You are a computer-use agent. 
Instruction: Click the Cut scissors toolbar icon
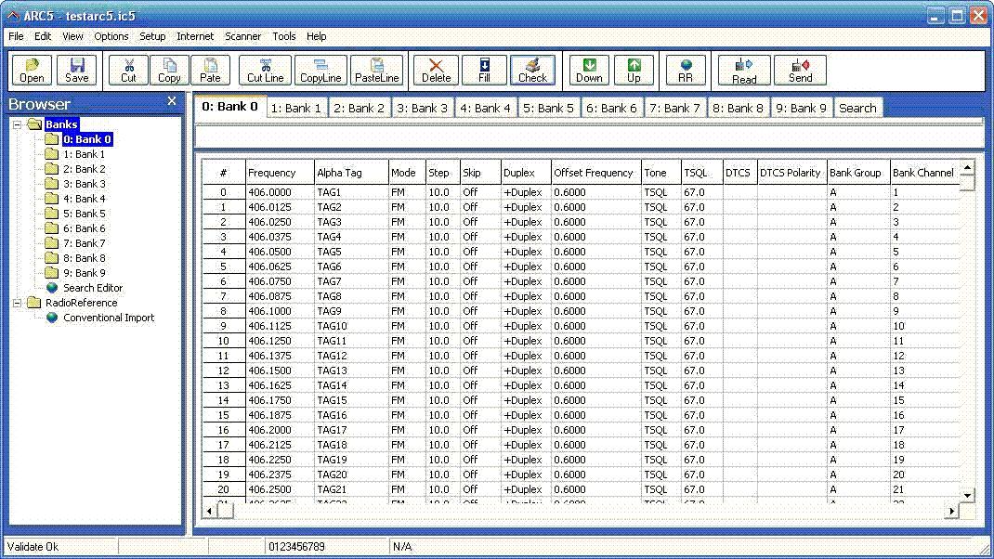pos(128,70)
